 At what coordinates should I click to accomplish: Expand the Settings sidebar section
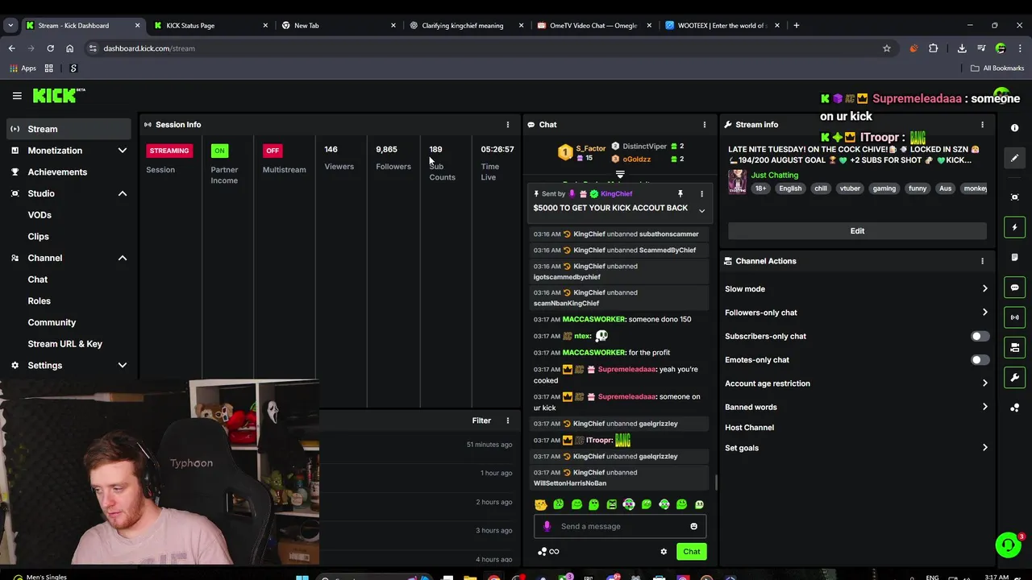(x=123, y=366)
